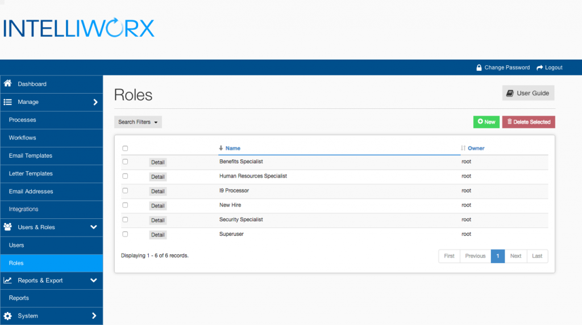The image size is (582, 325).
Task: Go to Next page in pagination
Action: [x=516, y=256]
